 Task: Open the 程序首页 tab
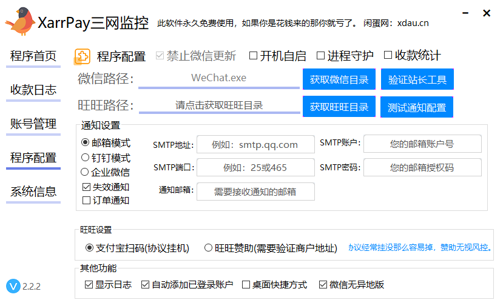(x=33, y=56)
